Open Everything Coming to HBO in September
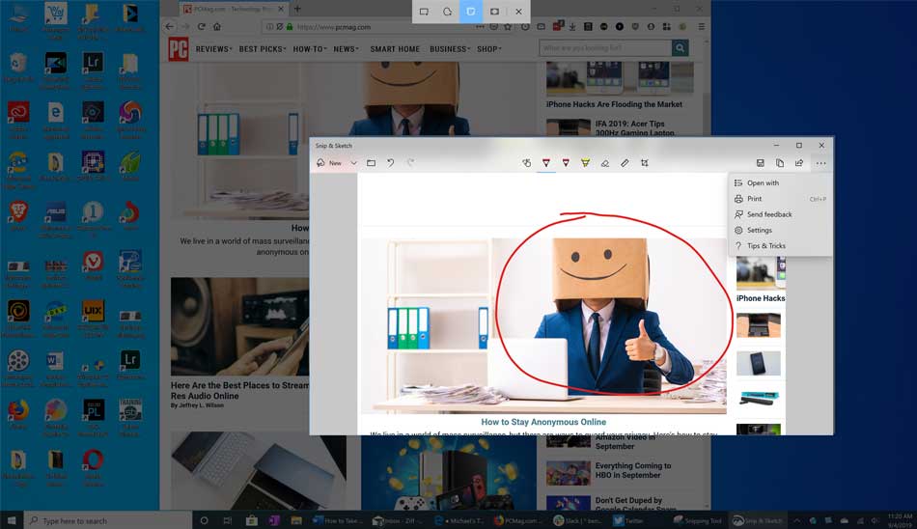 [x=633, y=470]
